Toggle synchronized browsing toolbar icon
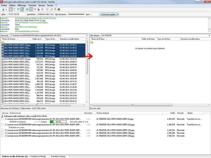This screenshot has width=211, height=158. (x=55, y=10)
